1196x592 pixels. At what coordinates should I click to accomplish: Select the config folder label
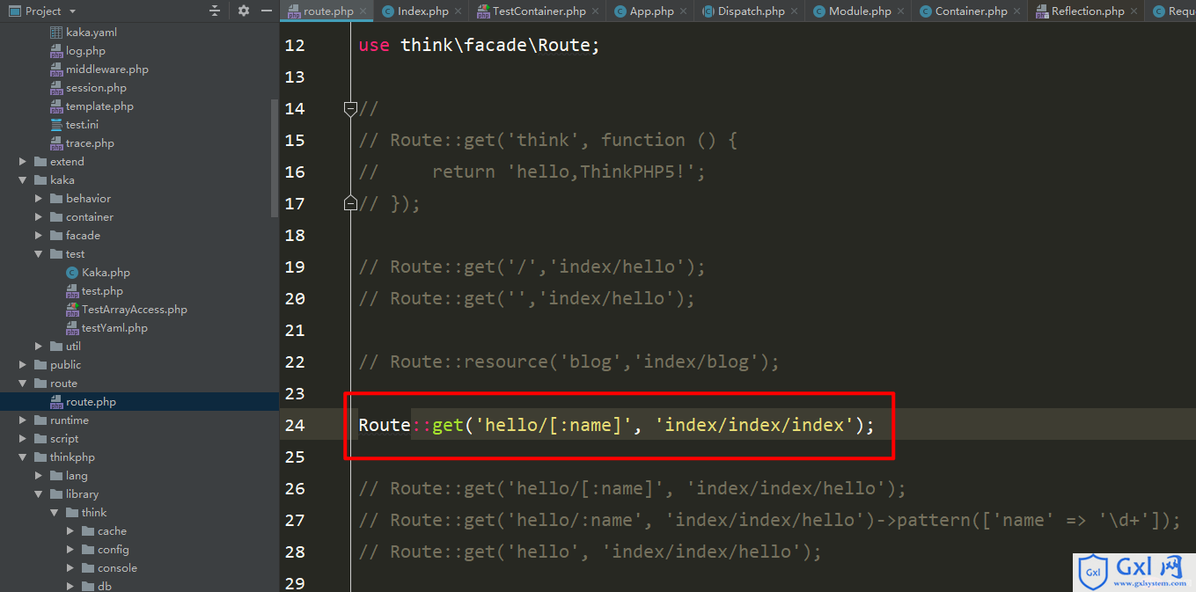[x=114, y=550]
